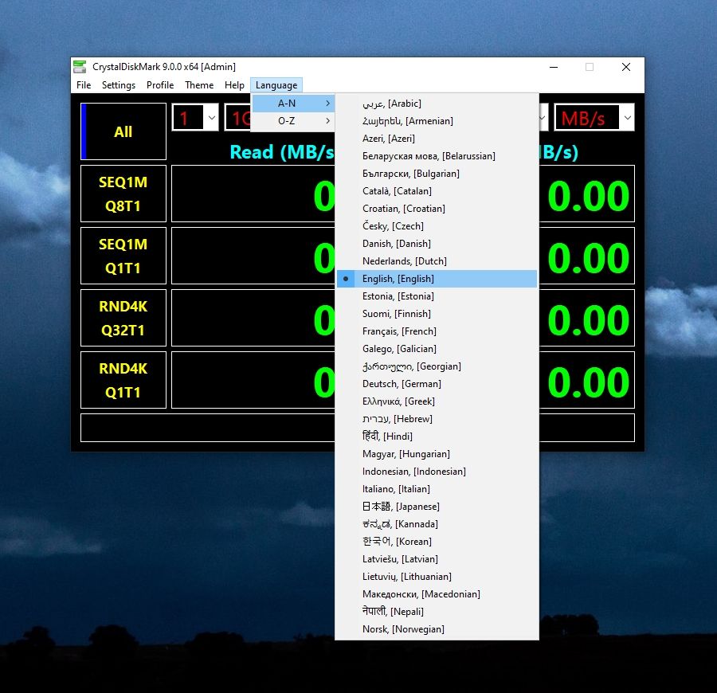Click the Read (MB/s) column header
This screenshot has height=693, width=717.
[x=282, y=152]
